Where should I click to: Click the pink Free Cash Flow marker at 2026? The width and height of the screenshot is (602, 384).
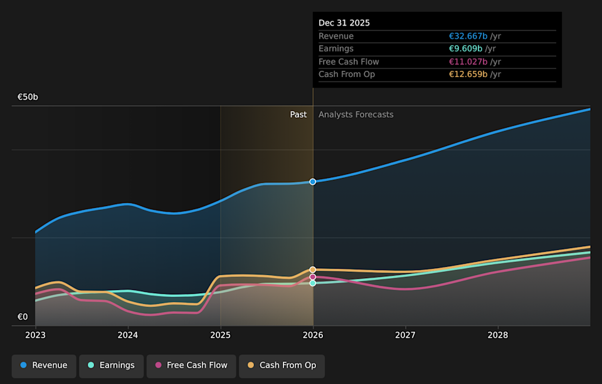tap(313, 277)
